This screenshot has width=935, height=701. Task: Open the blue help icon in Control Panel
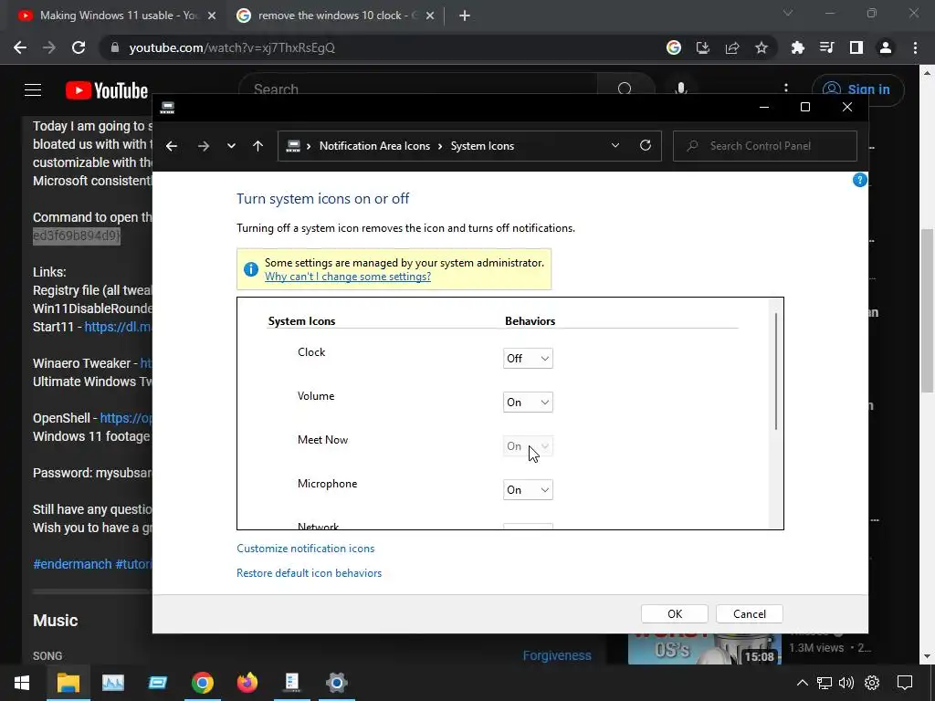859,180
